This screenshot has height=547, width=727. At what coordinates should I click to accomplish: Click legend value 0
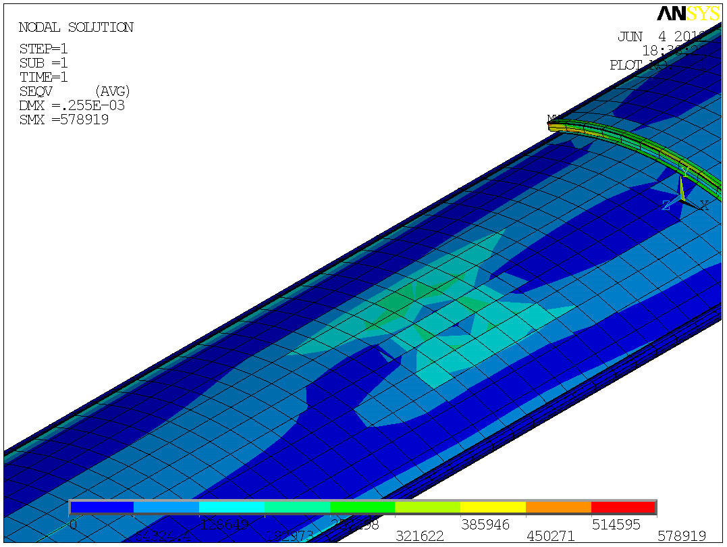[73, 525]
